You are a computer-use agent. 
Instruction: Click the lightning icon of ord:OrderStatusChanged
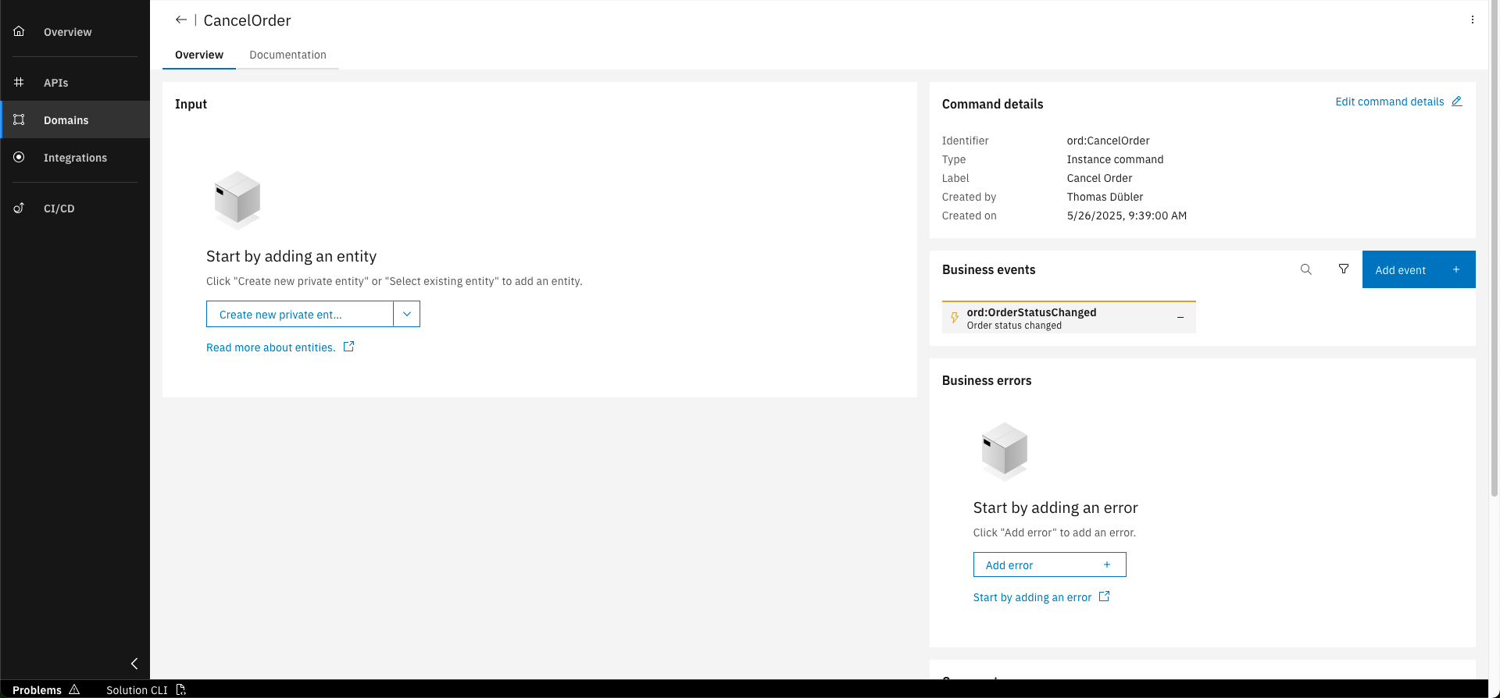pyautogui.click(x=955, y=318)
